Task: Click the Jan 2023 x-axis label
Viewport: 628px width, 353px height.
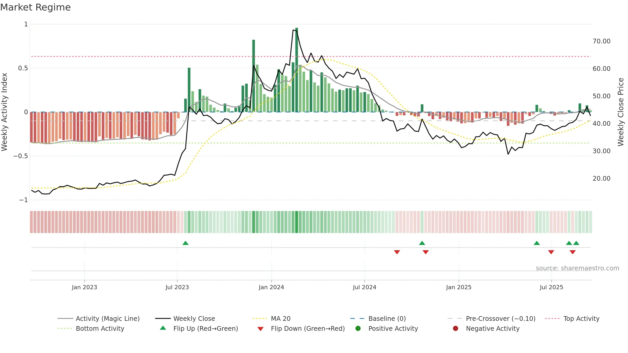Action: pos(85,287)
